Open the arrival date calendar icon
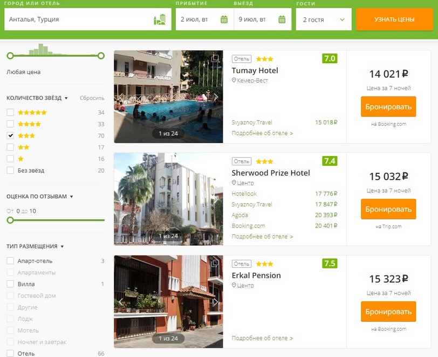This screenshot has height=357, width=438. (x=224, y=20)
